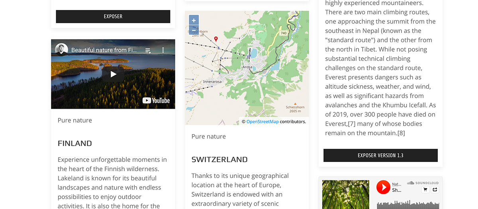Zoom out on the Arosa map
Screen dimensions: 478x209
[194, 30]
